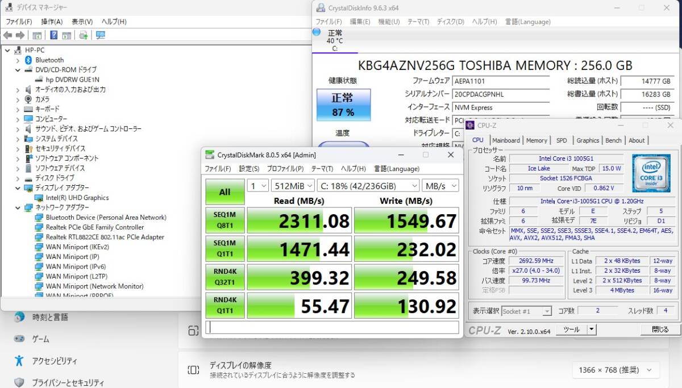Viewport: 682px width, 388px height.
Task: Expand the オーディオの入力および出力 node
Action: (18, 89)
